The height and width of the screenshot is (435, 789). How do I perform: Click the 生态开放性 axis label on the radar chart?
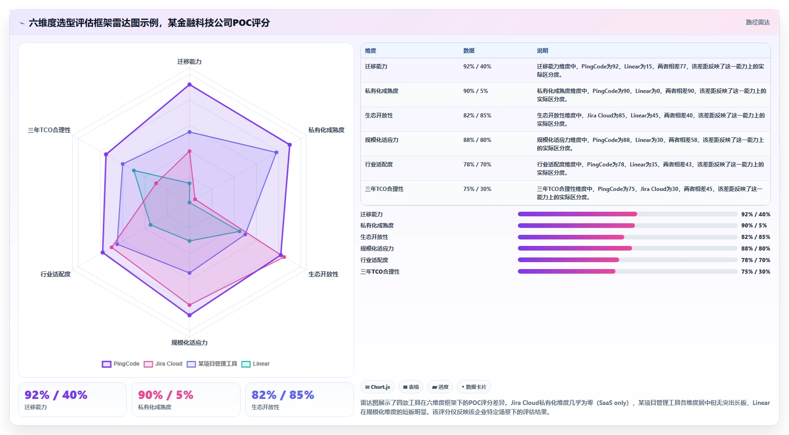[323, 274]
